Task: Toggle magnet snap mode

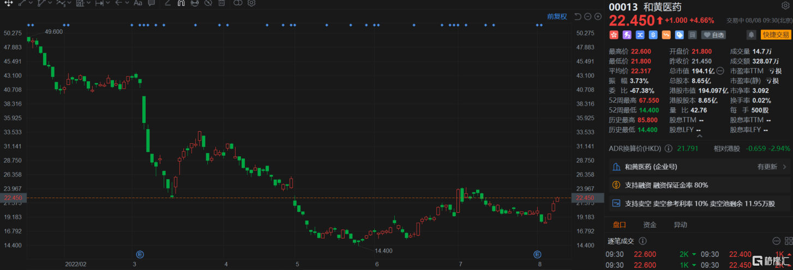Action: [x=181, y=3]
